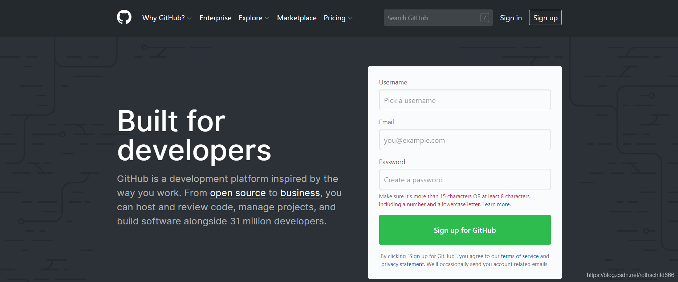678x282 pixels.
Task: Follow the privacy statement link
Action: (x=402, y=264)
